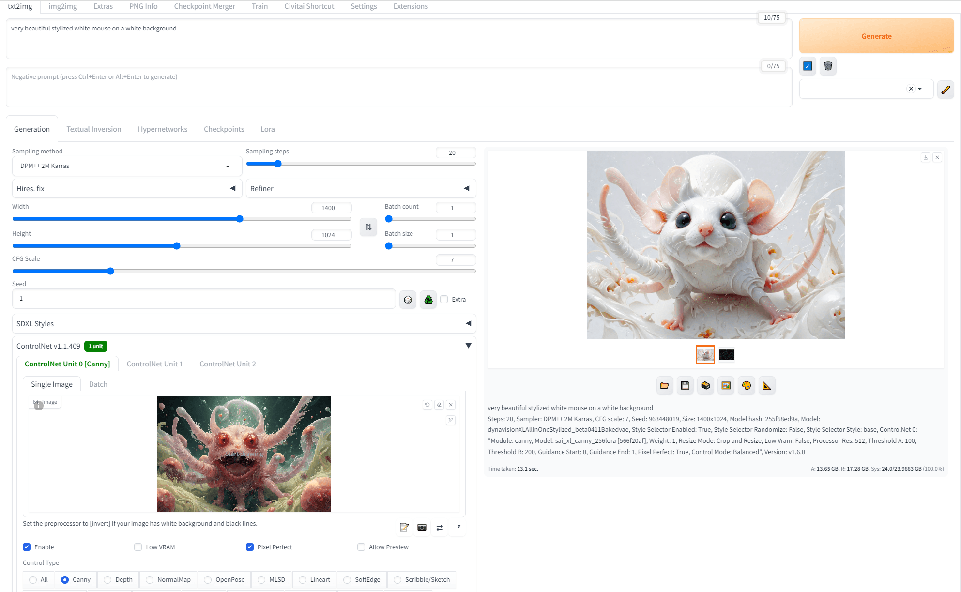Click the webcam camera icon in ControlNet
The width and height of the screenshot is (961, 592).
pyautogui.click(x=422, y=528)
